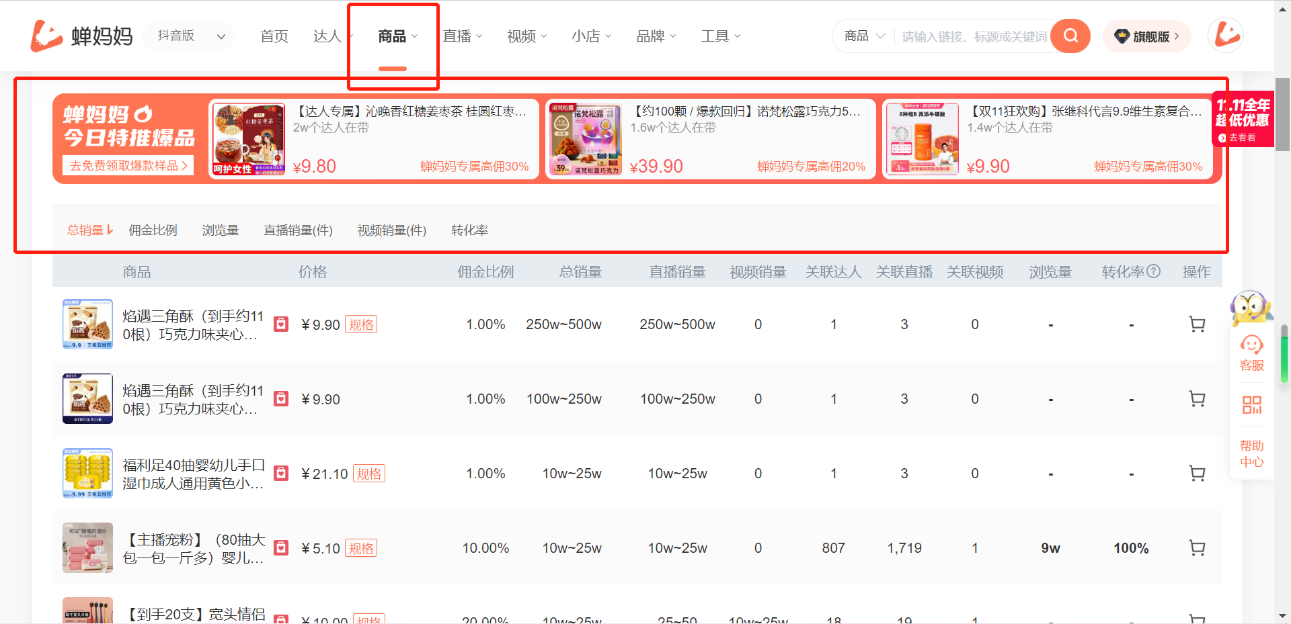The width and height of the screenshot is (1291, 624).
Task: Click thumbnail of first 焰遇三角酥 product
Action: click(87, 324)
